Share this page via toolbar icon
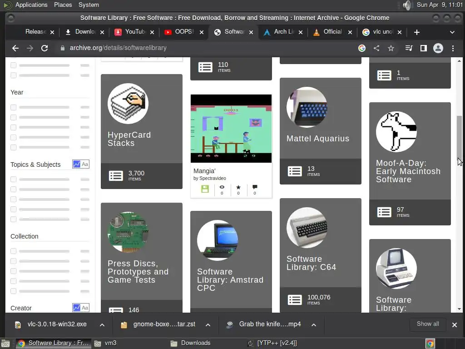Screen dimensions: 465x349 [x=376, y=48]
